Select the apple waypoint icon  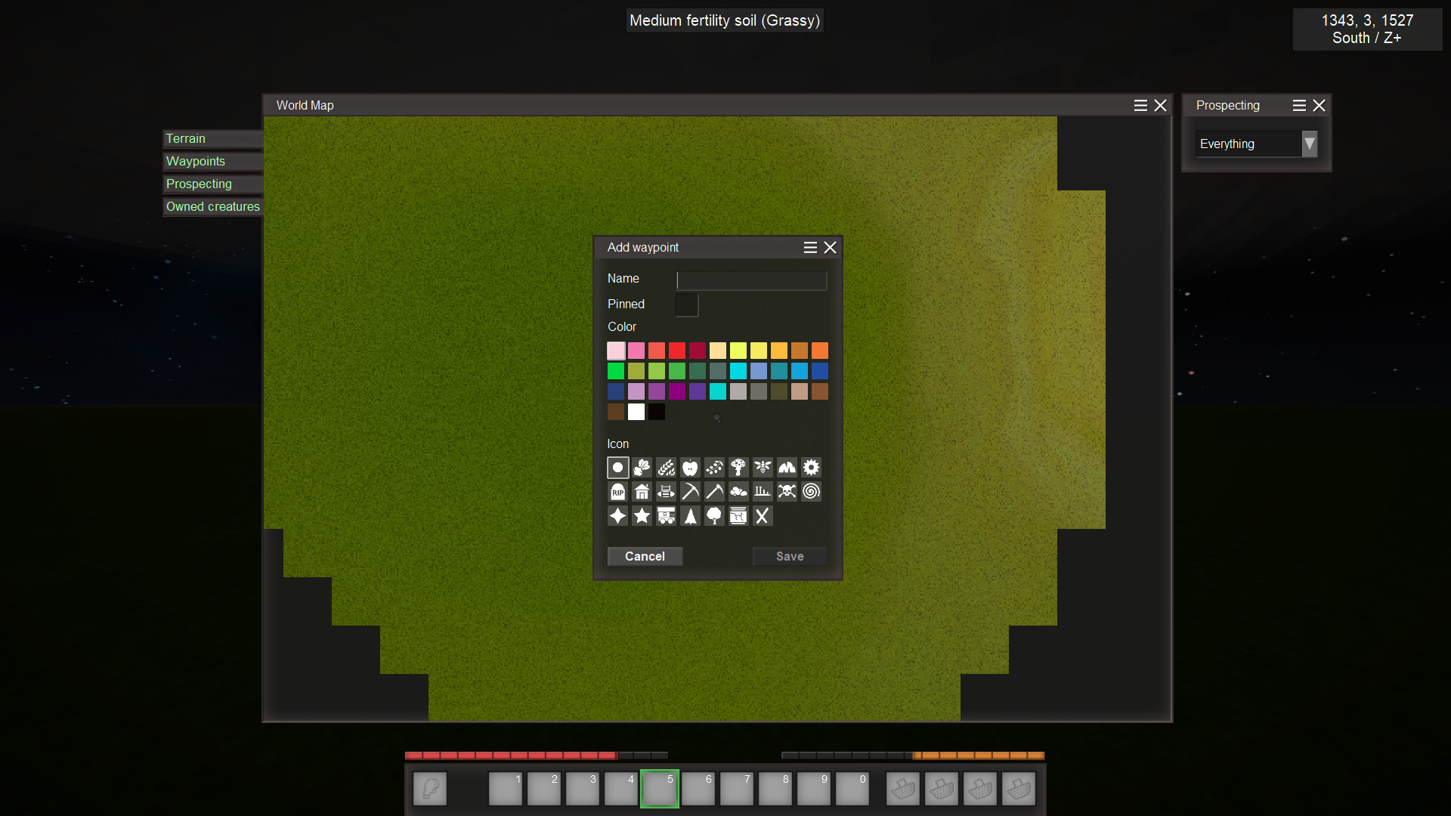(x=690, y=468)
